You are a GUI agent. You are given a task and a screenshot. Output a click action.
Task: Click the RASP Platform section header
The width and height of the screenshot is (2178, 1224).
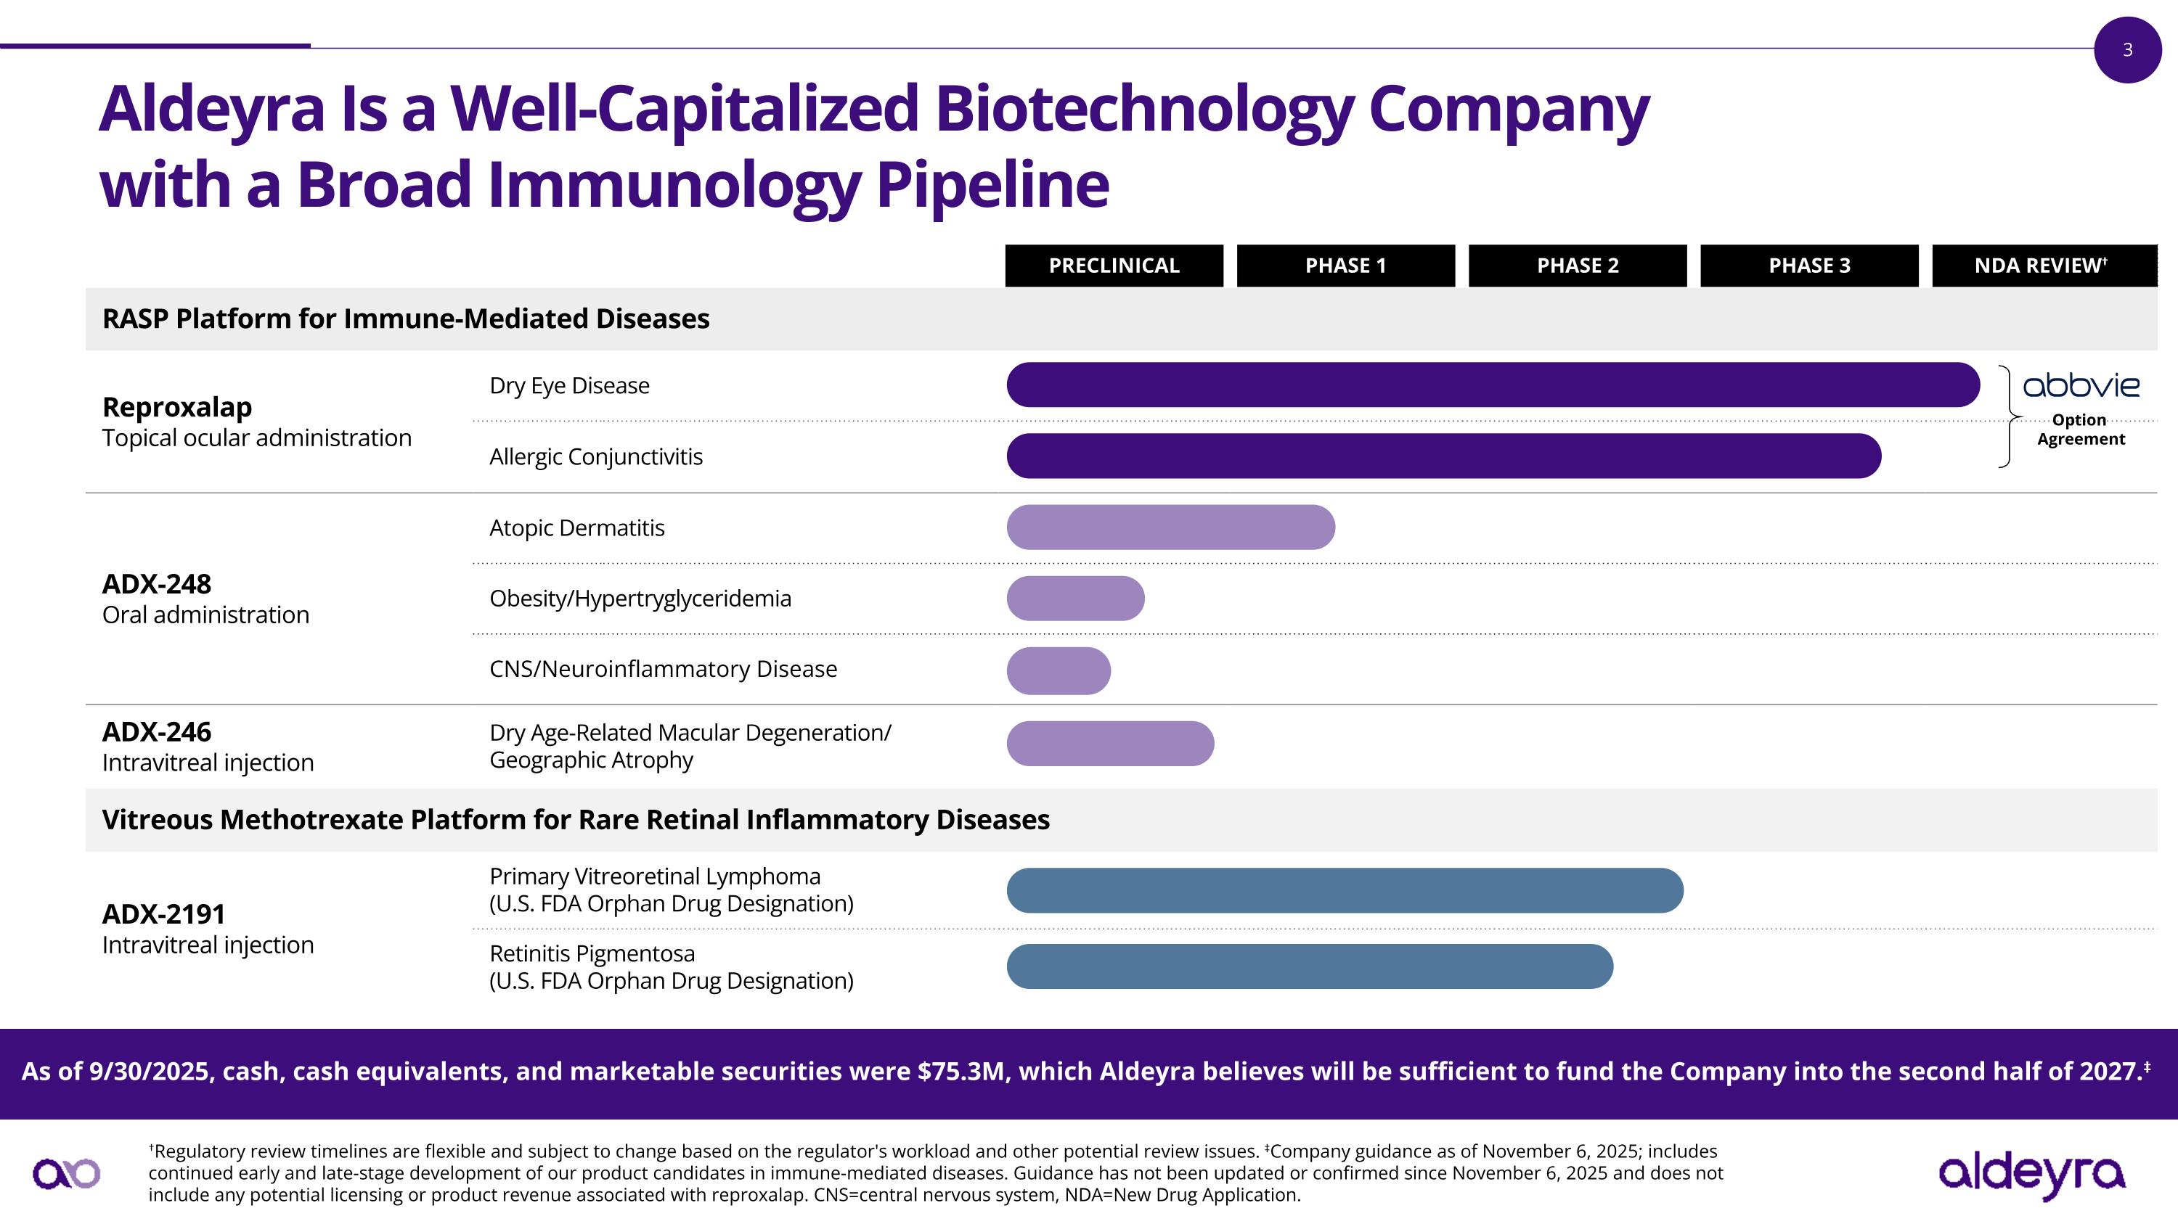coord(406,319)
